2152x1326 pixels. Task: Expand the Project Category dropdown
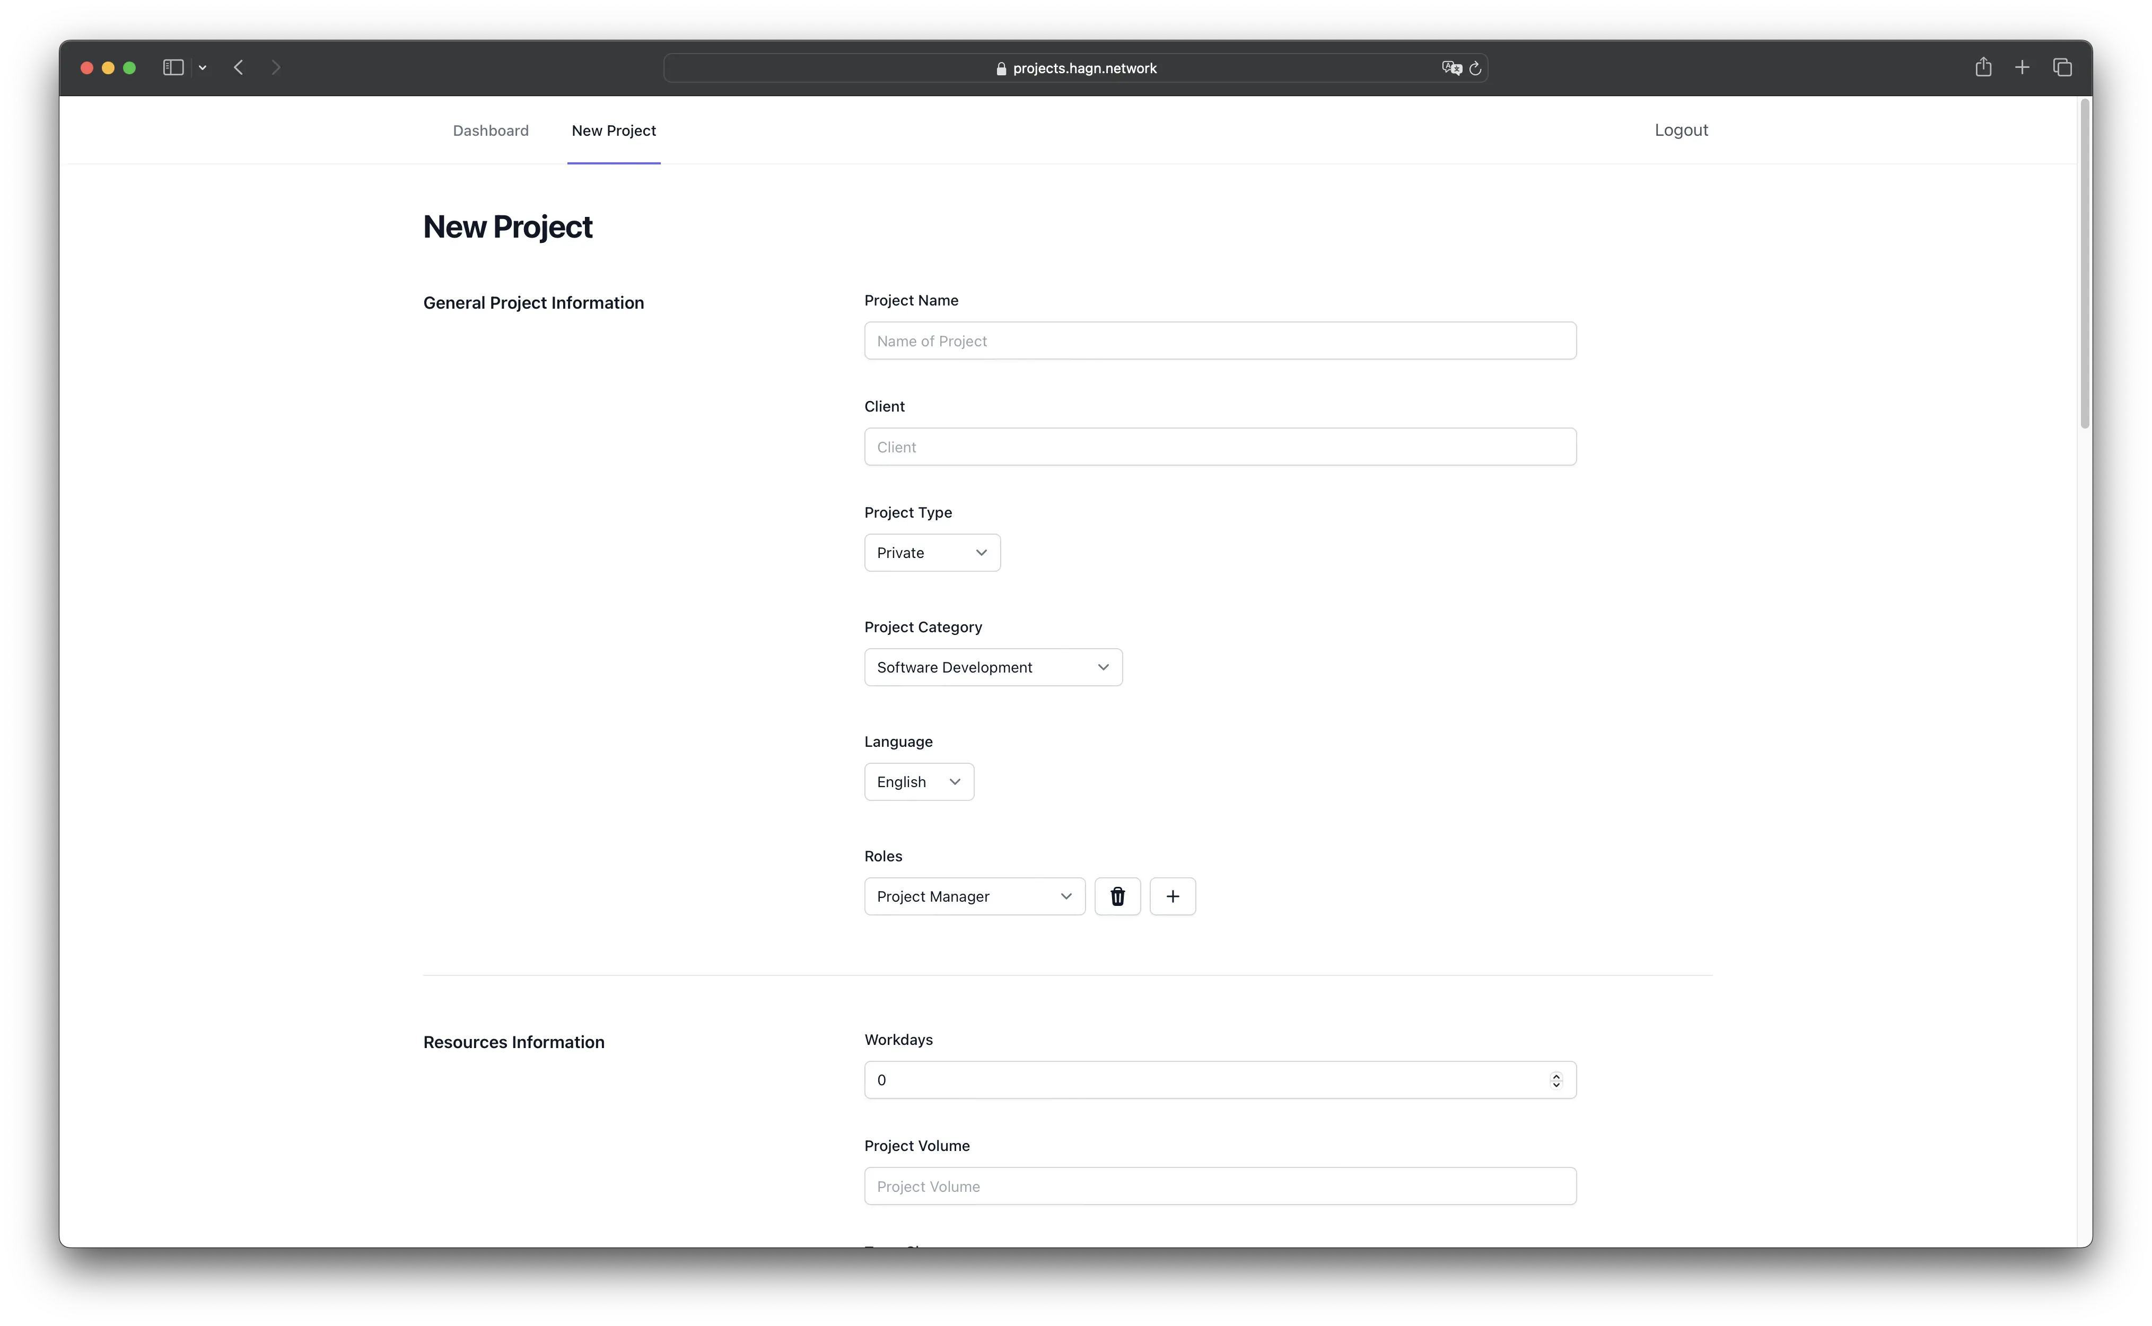992,666
